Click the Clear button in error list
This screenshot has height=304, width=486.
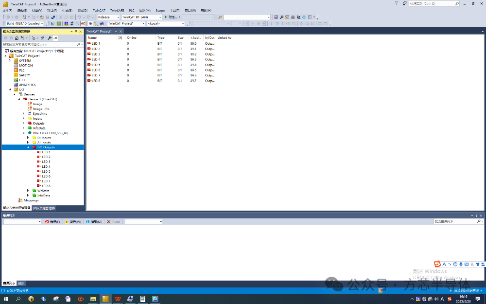click(x=113, y=222)
